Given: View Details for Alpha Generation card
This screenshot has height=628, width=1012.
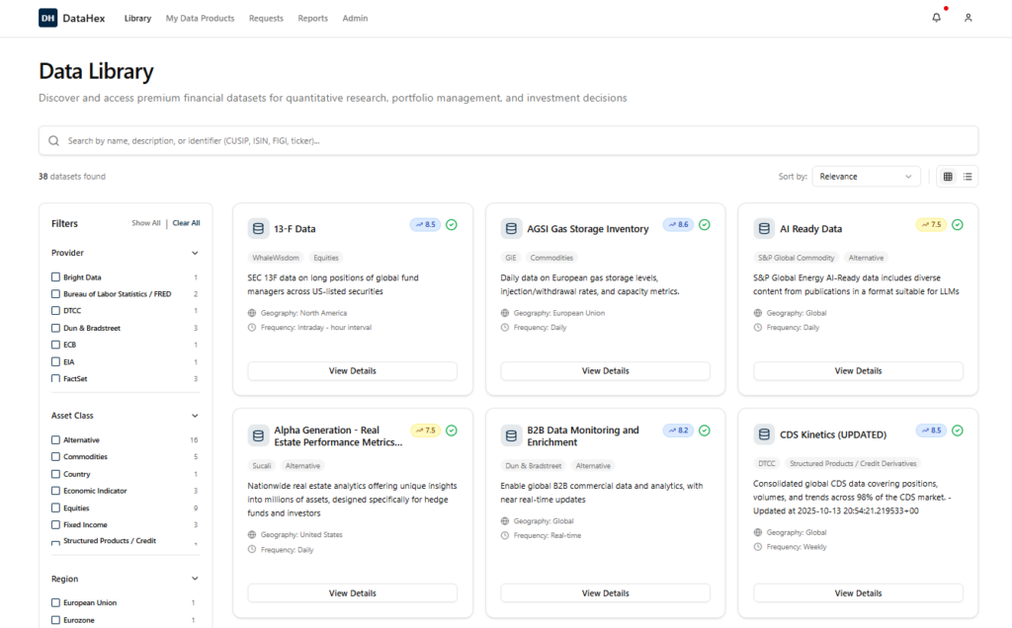Looking at the screenshot, I should pos(353,593).
